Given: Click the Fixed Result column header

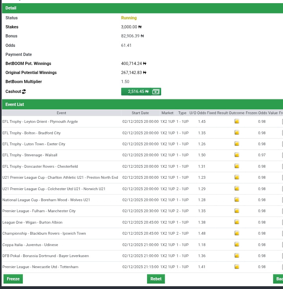Looking at the screenshot, I should [x=217, y=113].
